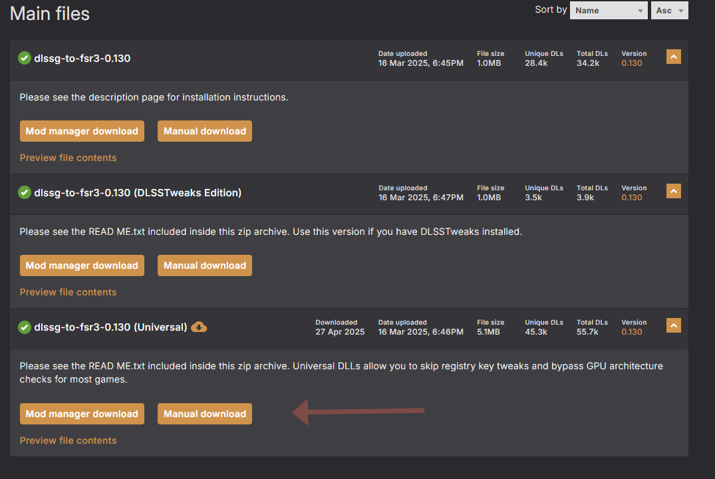Open Preview file contents for DLSSTweaks Edition
Image resolution: width=715 pixels, height=479 pixels.
pos(68,292)
